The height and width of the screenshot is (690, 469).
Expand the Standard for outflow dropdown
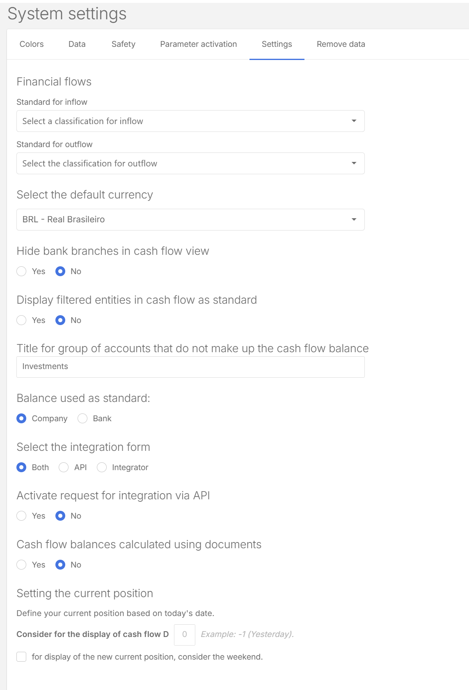[190, 164]
